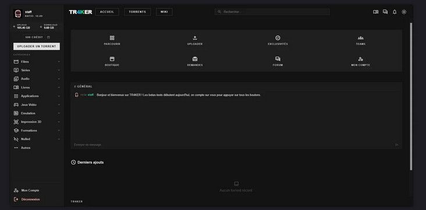Open the Autres category with dots icon
426x210 pixels.
[16, 148]
